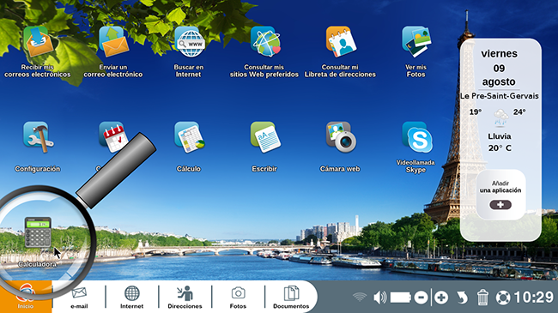Click the weather widget rain icon
The height and width of the screenshot is (313, 558).
[500, 117]
